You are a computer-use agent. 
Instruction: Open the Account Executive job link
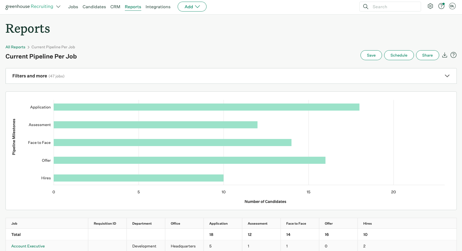(28, 246)
